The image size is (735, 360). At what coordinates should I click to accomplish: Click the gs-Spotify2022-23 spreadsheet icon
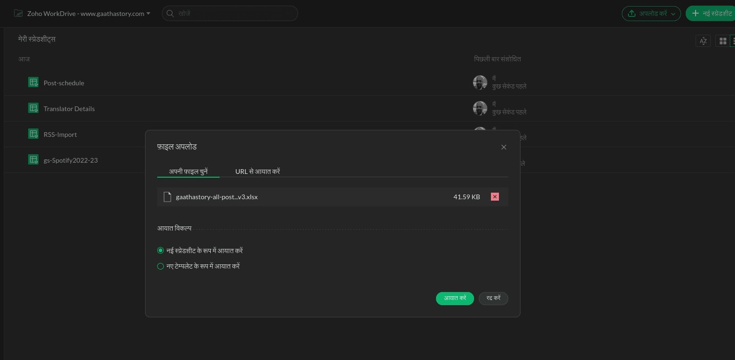tap(33, 160)
